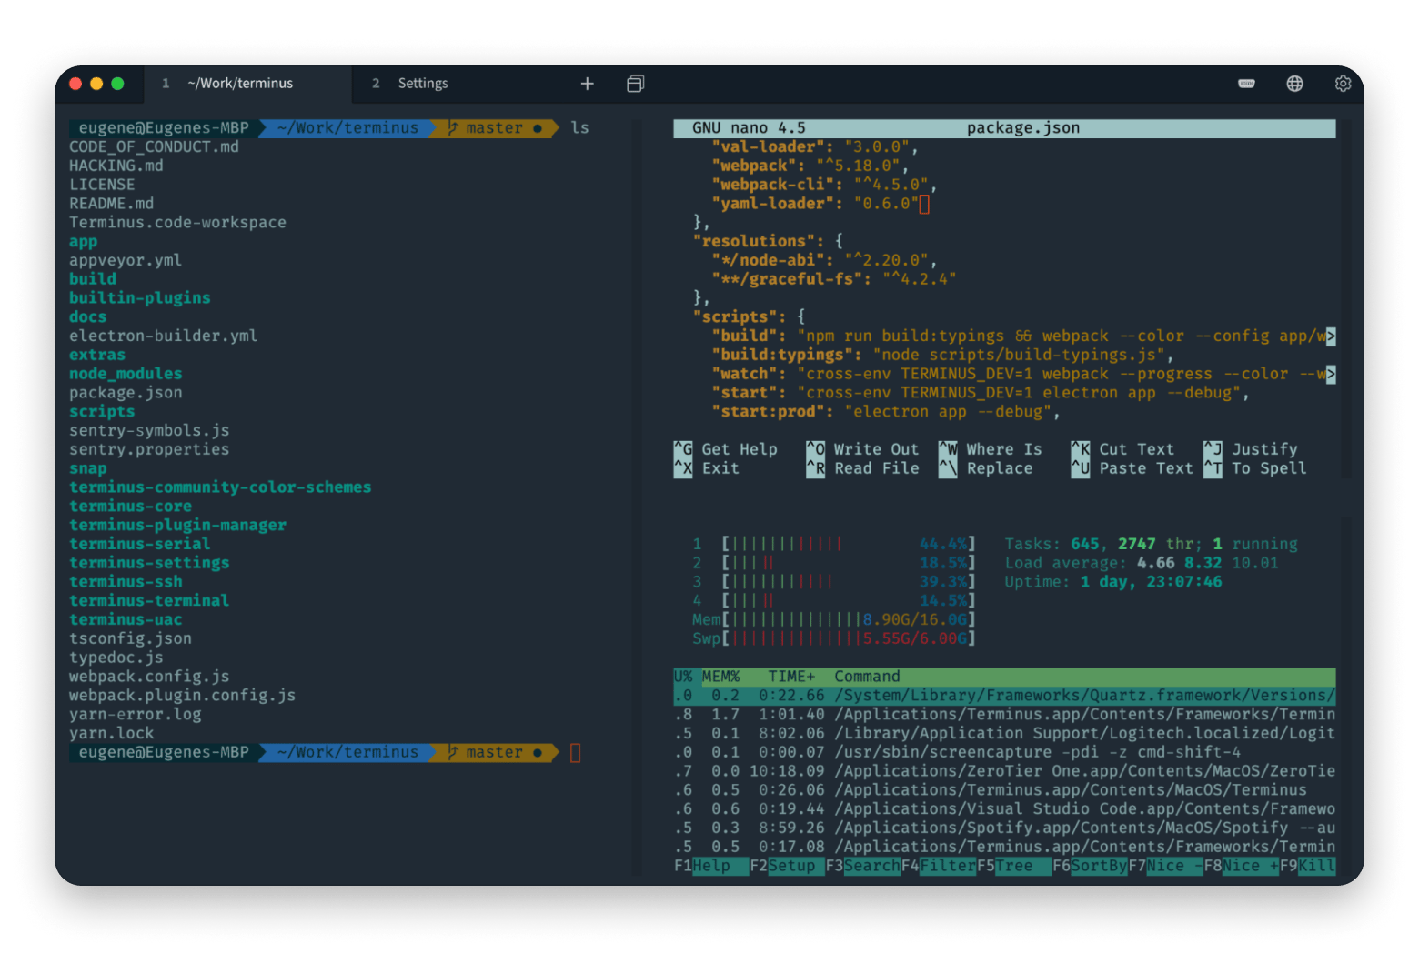Viewport: 1419px width, 964px height.
Task: Click the green maximize window button
Action: click(x=117, y=84)
